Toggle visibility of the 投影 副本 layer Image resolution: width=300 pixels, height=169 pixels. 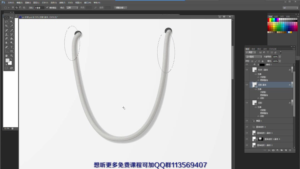click(247, 85)
